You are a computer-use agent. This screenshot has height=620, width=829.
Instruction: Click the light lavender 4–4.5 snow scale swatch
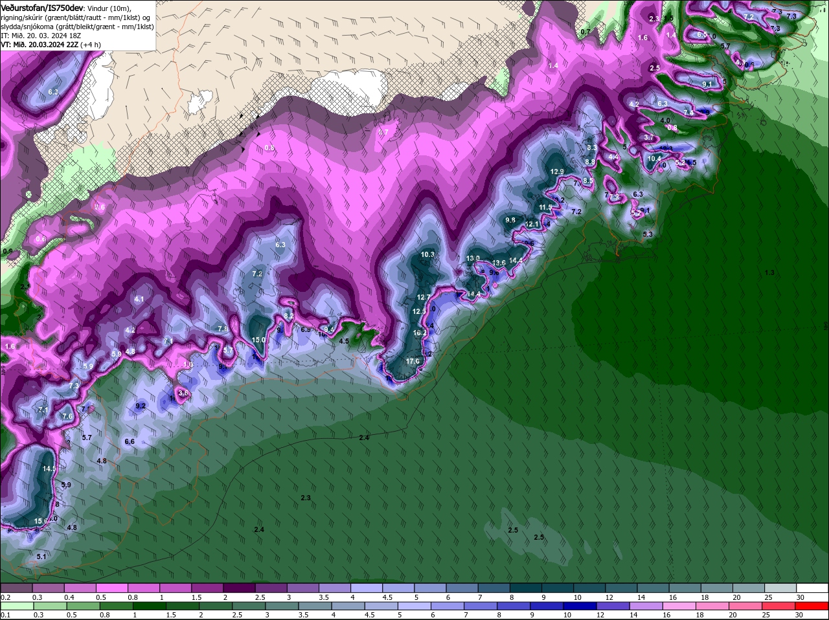(x=367, y=588)
